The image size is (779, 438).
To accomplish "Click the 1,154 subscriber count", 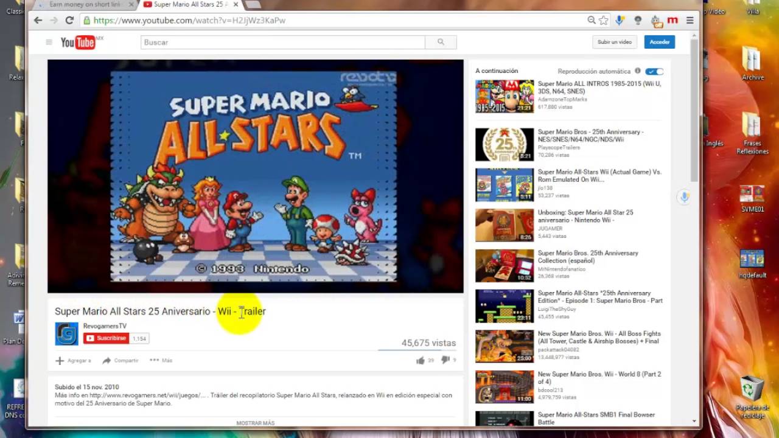I will pyautogui.click(x=139, y=339).
